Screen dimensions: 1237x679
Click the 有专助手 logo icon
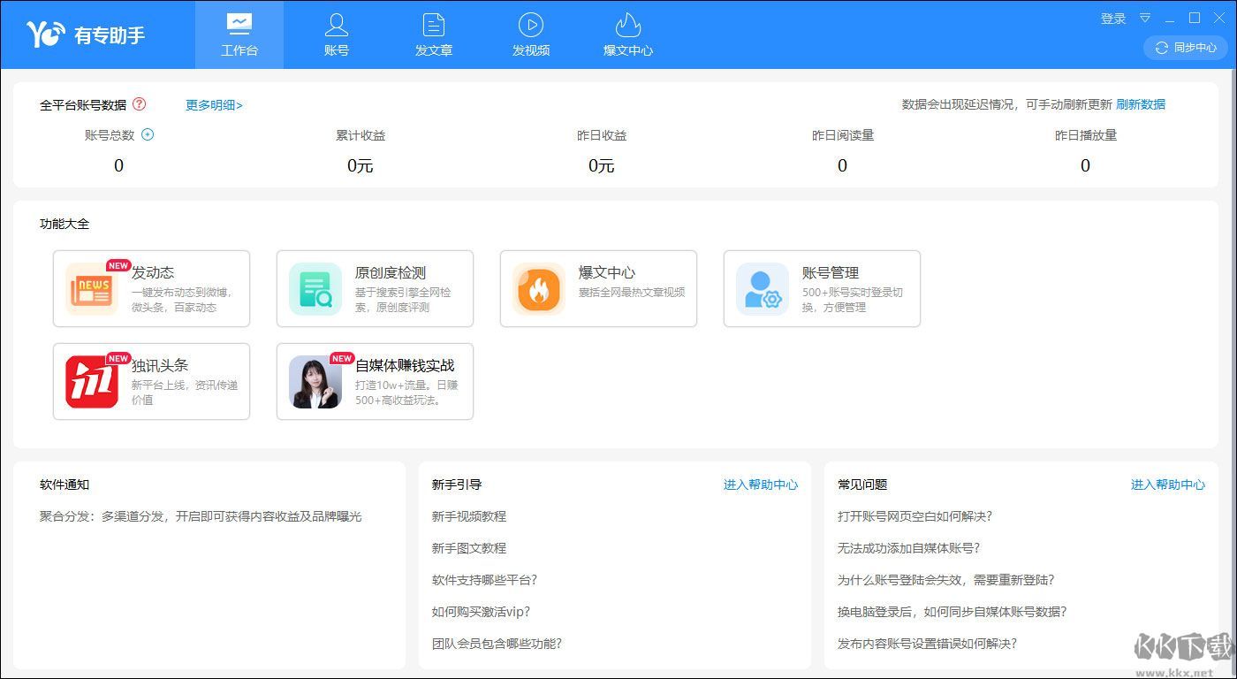(46, 34)
